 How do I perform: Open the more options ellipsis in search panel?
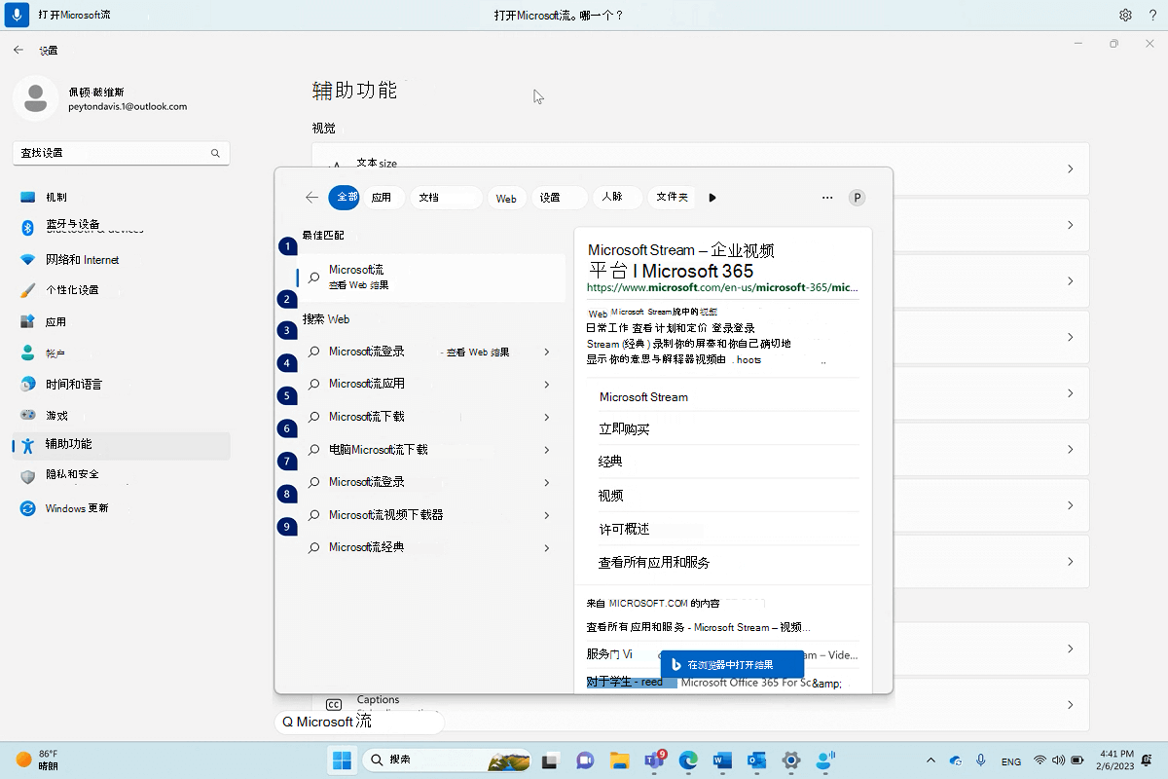point(827,197)
